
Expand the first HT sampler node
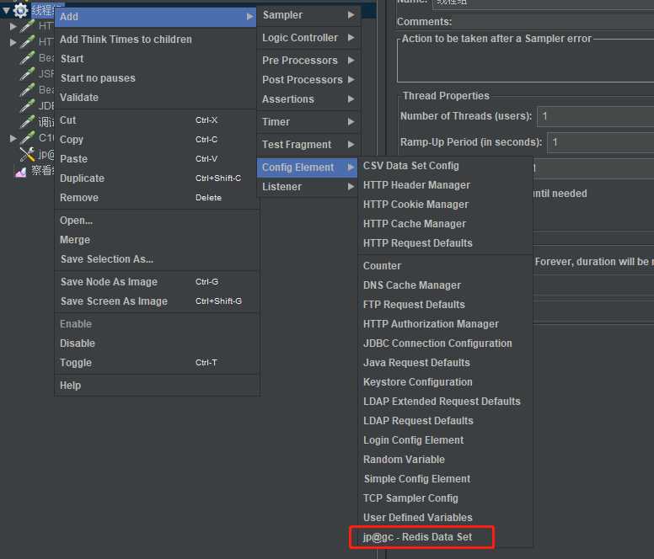13,26
